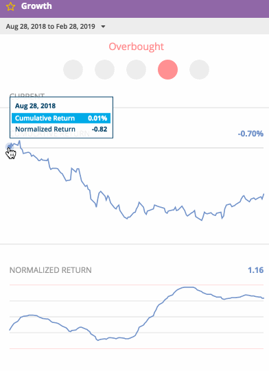Click the NORMALIZED RETURN heading
Screen dimensions: 269x371
coord(51,270)
